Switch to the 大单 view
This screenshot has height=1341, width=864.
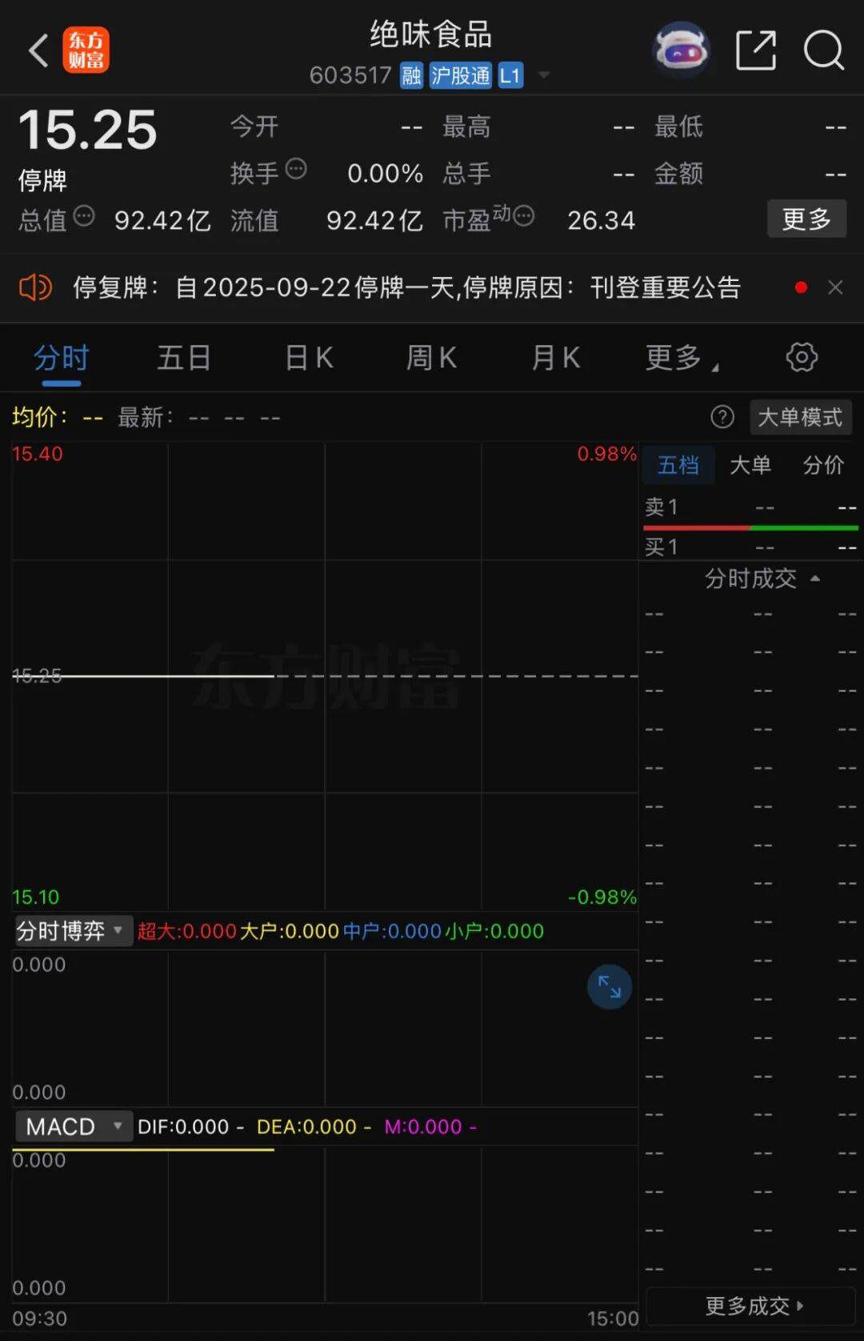tap(750, 465)
